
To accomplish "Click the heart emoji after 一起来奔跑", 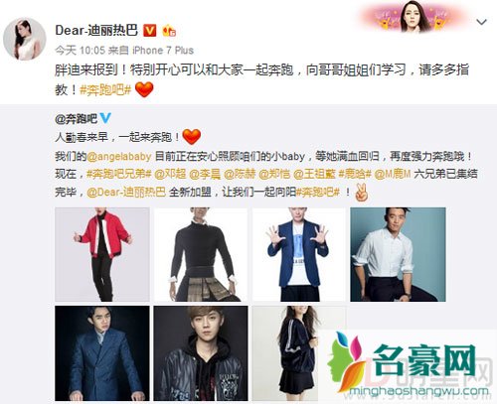I will tap(192, 137).
